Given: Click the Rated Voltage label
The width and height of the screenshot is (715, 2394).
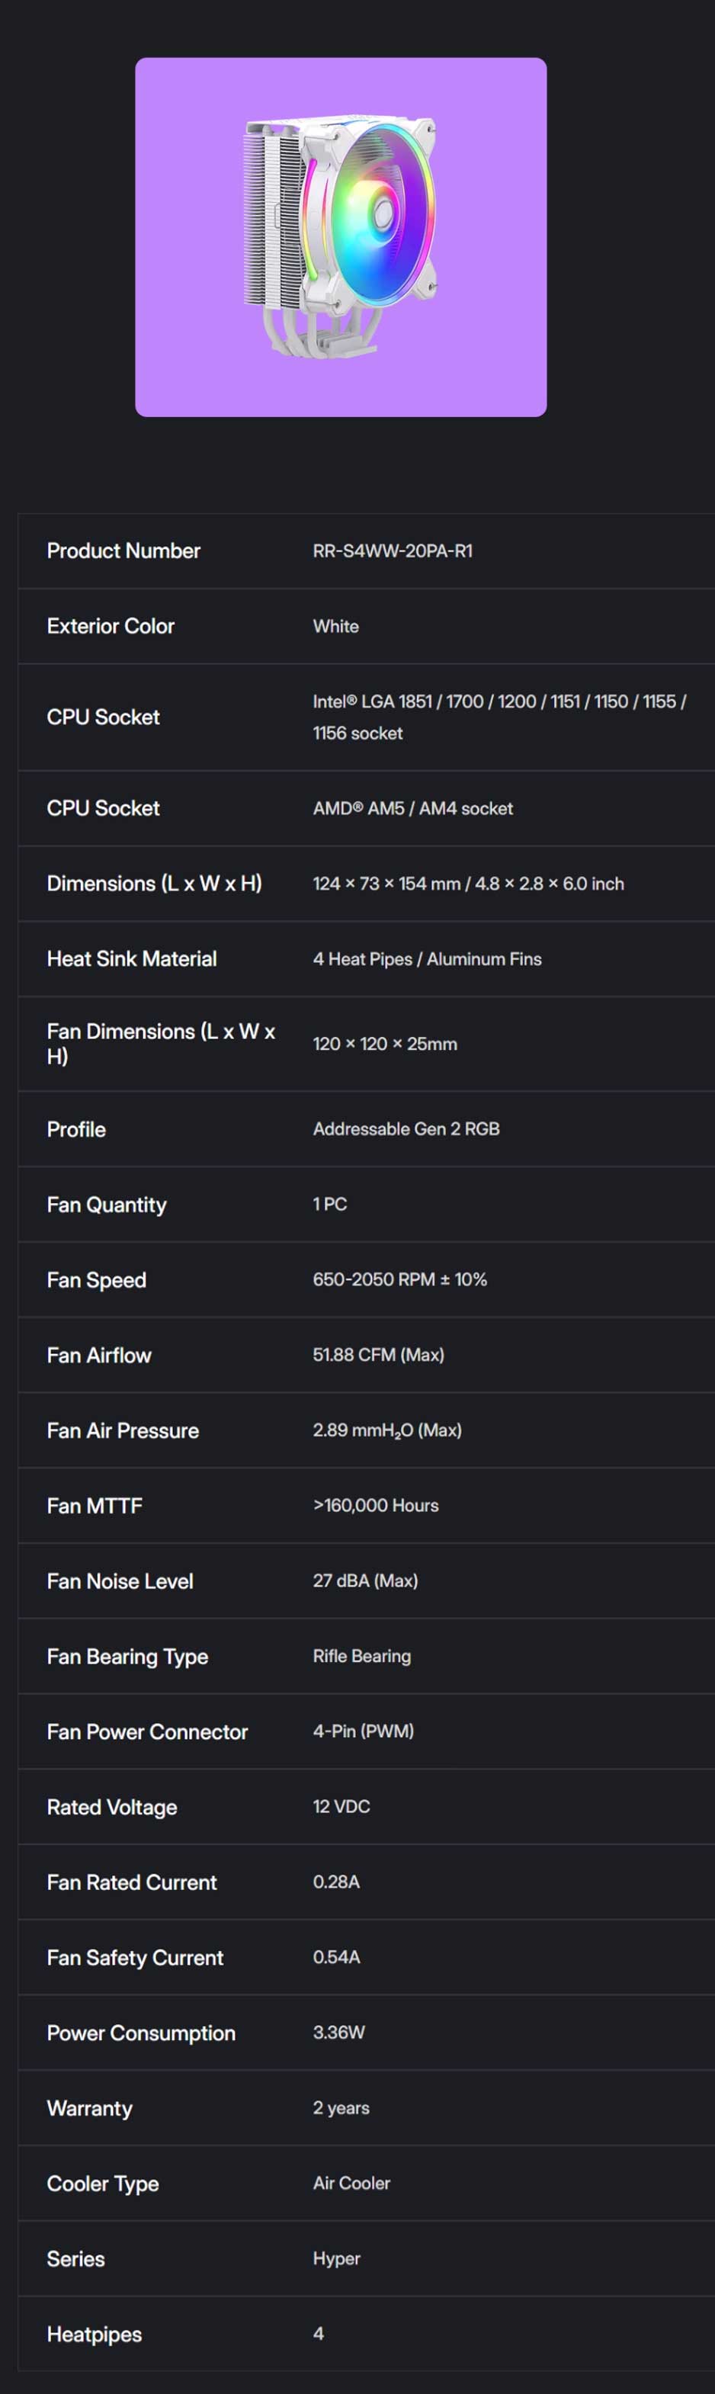Looking at the screenshot, I should [x=111, y=1807].
